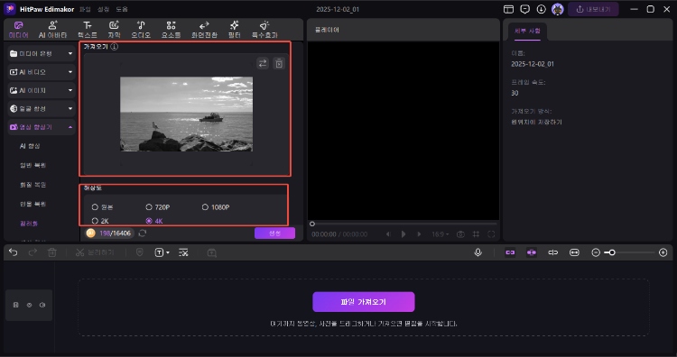The image size is (677, 357).
Task: Click the purple 생성 (Generate) button
Action: pos(274,233)
